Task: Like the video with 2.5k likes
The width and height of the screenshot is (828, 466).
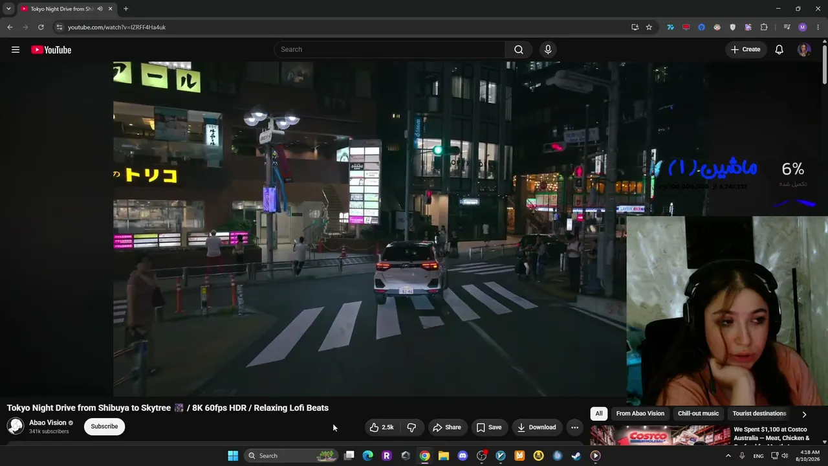Action: coord(382,427)
